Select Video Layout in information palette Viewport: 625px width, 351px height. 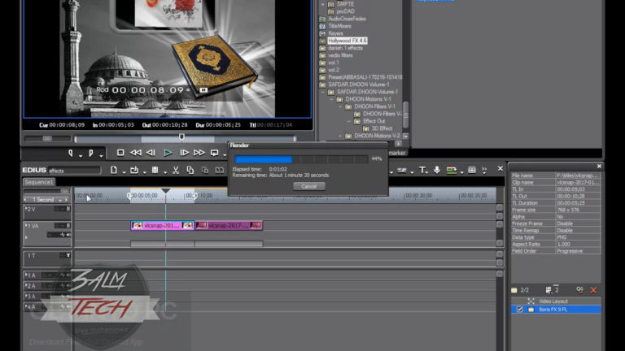[556, 301]
